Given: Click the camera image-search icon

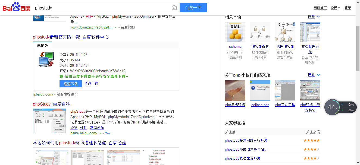Looking at the screenshot, I should coord(174,8).
